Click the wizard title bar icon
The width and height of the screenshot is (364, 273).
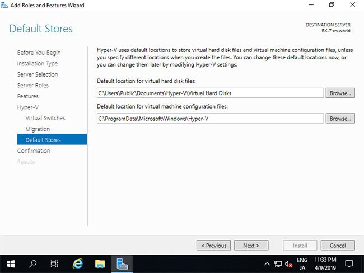[4, 5]
